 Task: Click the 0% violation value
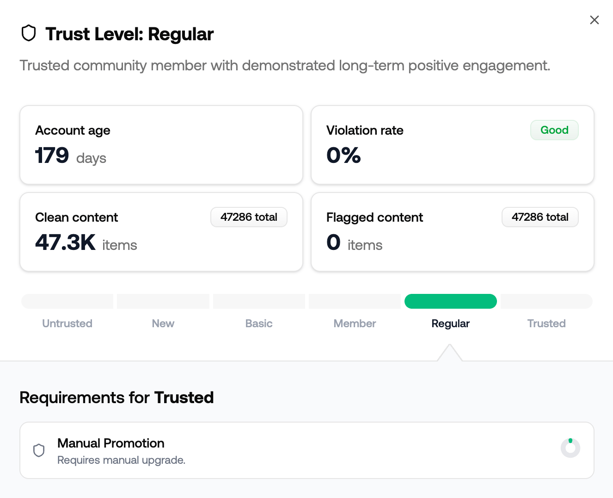(343, 155)
